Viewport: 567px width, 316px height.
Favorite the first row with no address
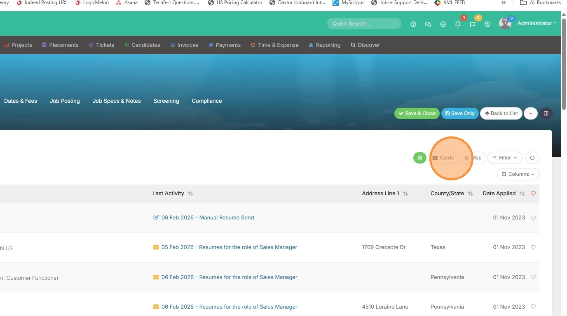(533, 218)
